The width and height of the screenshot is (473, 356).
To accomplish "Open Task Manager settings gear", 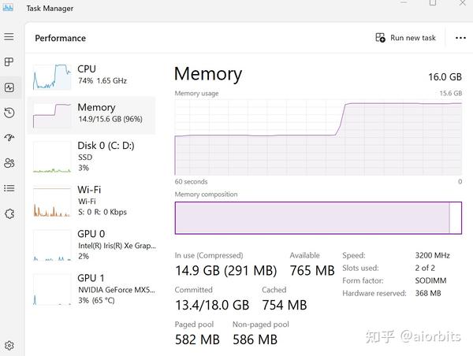I will click(x=9, y=346).
